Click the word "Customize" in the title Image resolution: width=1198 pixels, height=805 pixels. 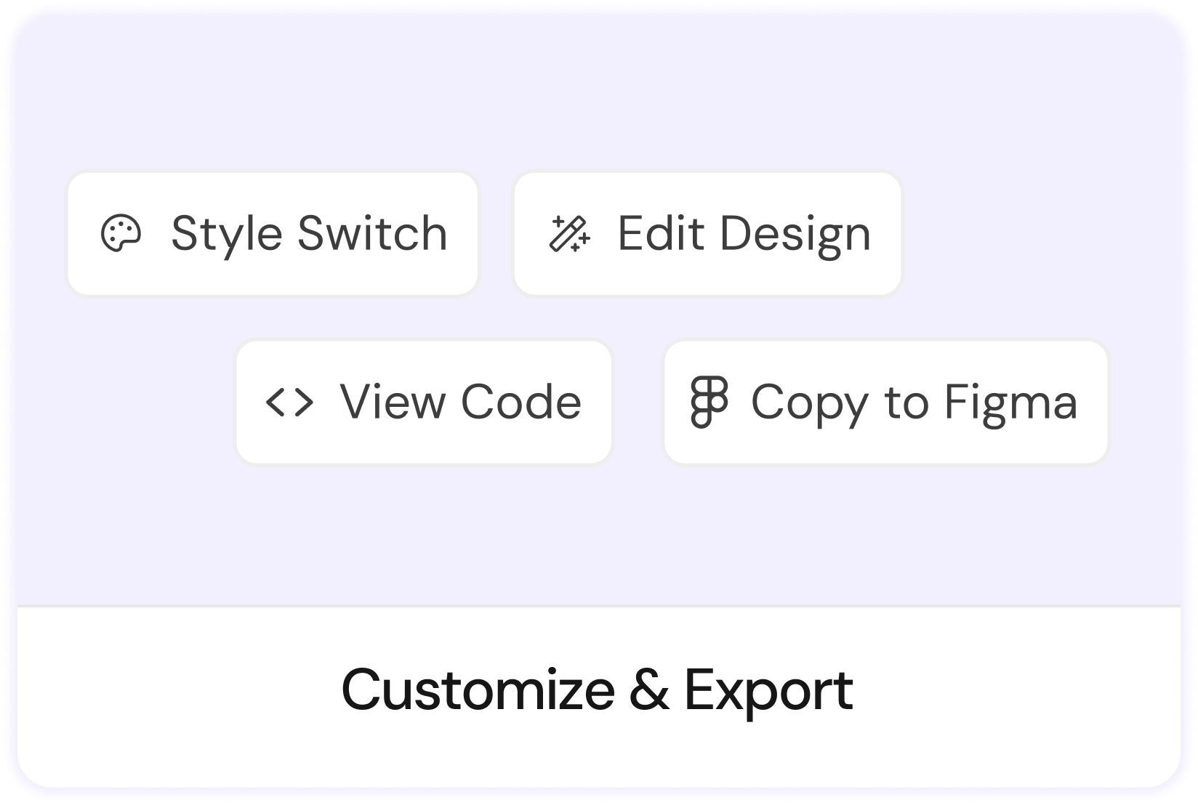click(x=478, y=690)
